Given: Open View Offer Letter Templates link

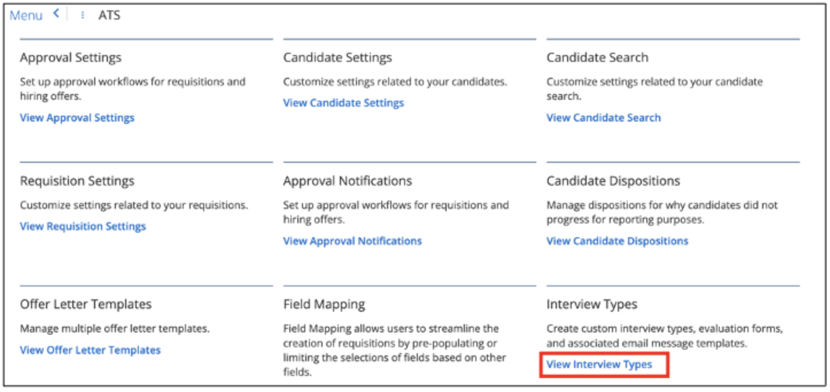Looking at the screenshot, I should point(90,350).
